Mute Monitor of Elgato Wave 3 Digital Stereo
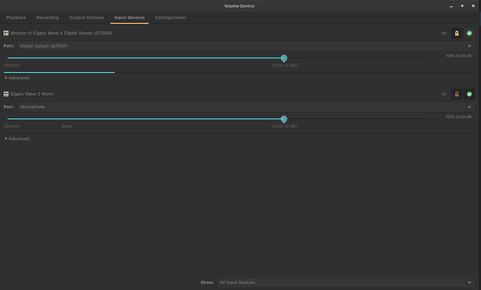481x290 pixels. [444, 33]
